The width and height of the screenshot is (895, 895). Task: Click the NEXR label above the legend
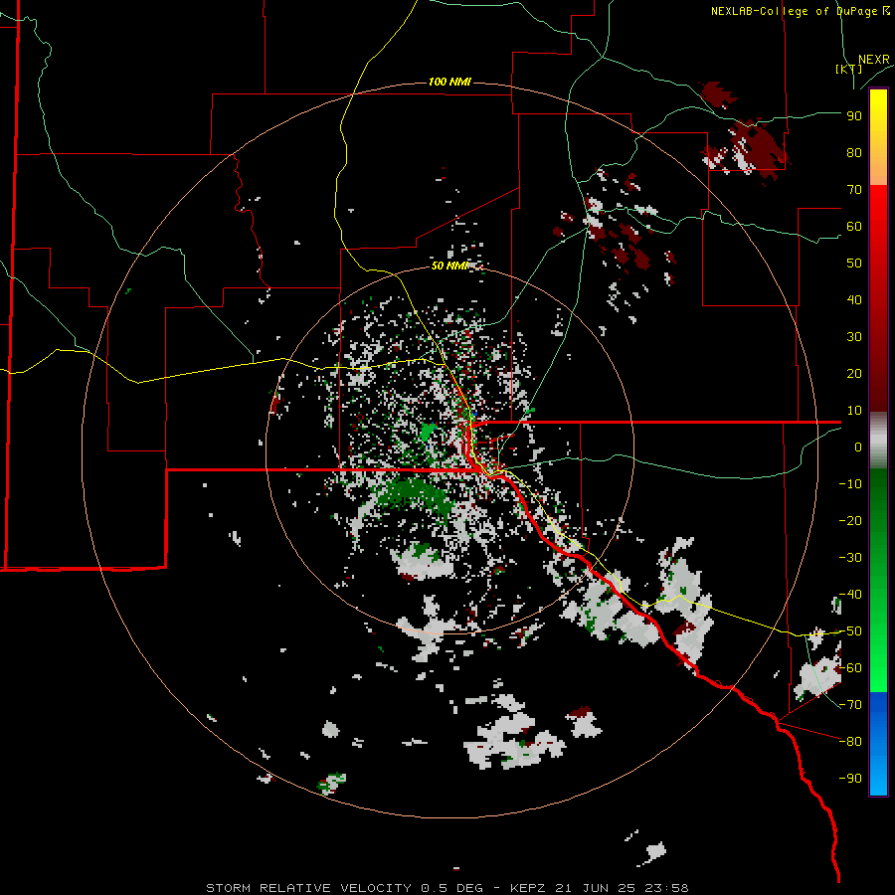[874, 60]
